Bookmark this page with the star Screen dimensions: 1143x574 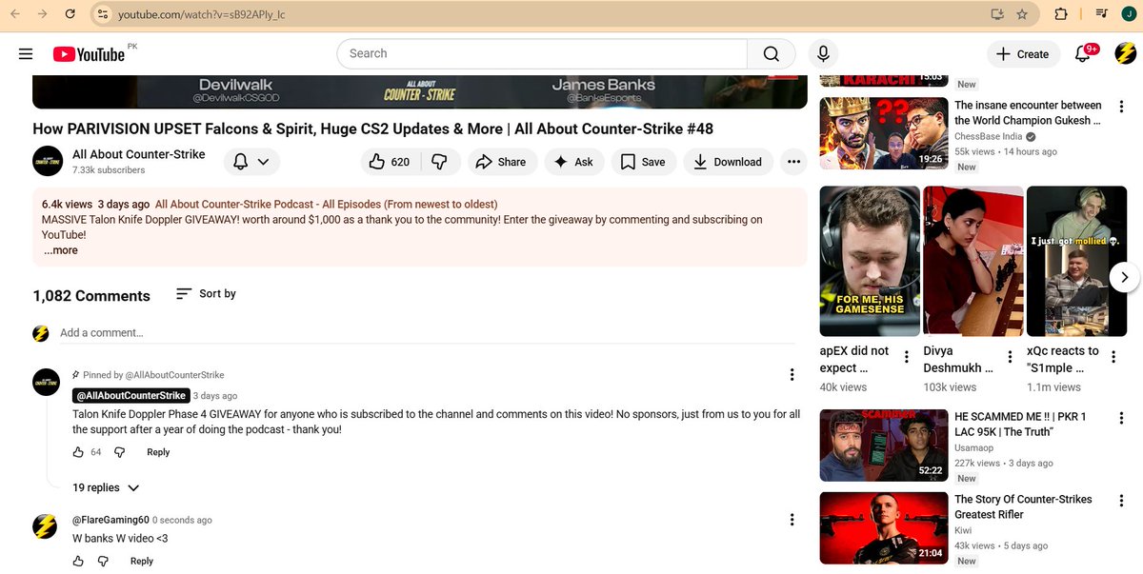point(1022,14)
